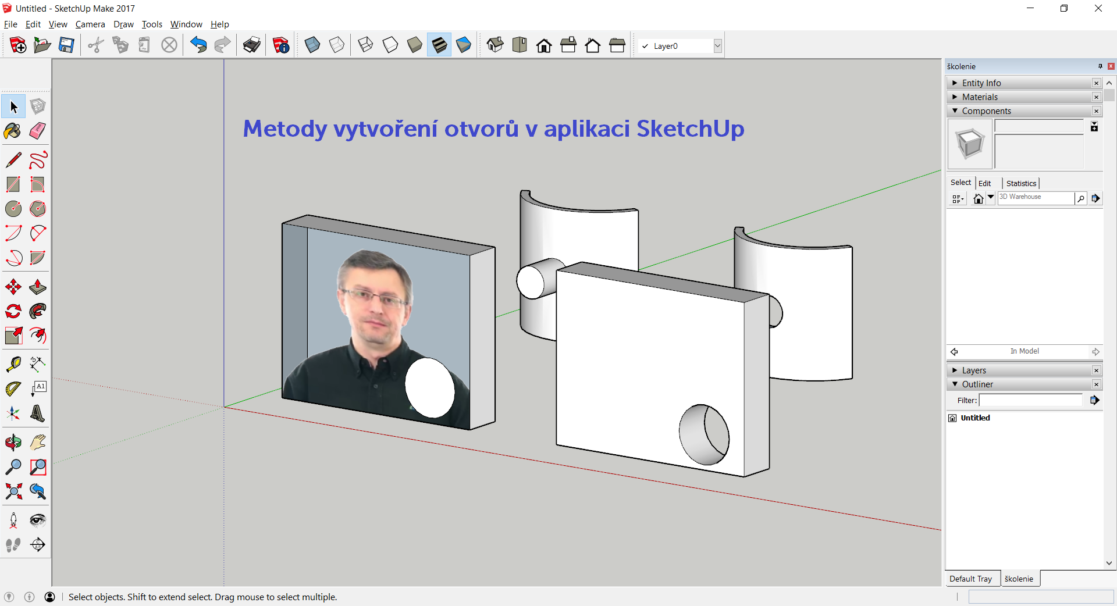Select the Make Component tool

click(38, 106)
